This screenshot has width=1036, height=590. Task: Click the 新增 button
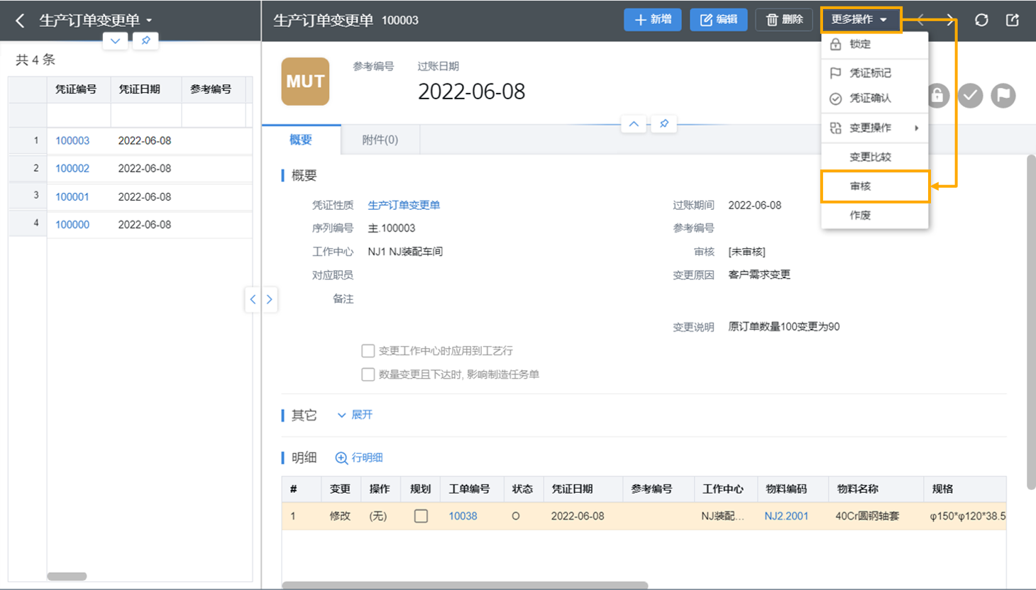pyautogui.click(x=653, y=20)
